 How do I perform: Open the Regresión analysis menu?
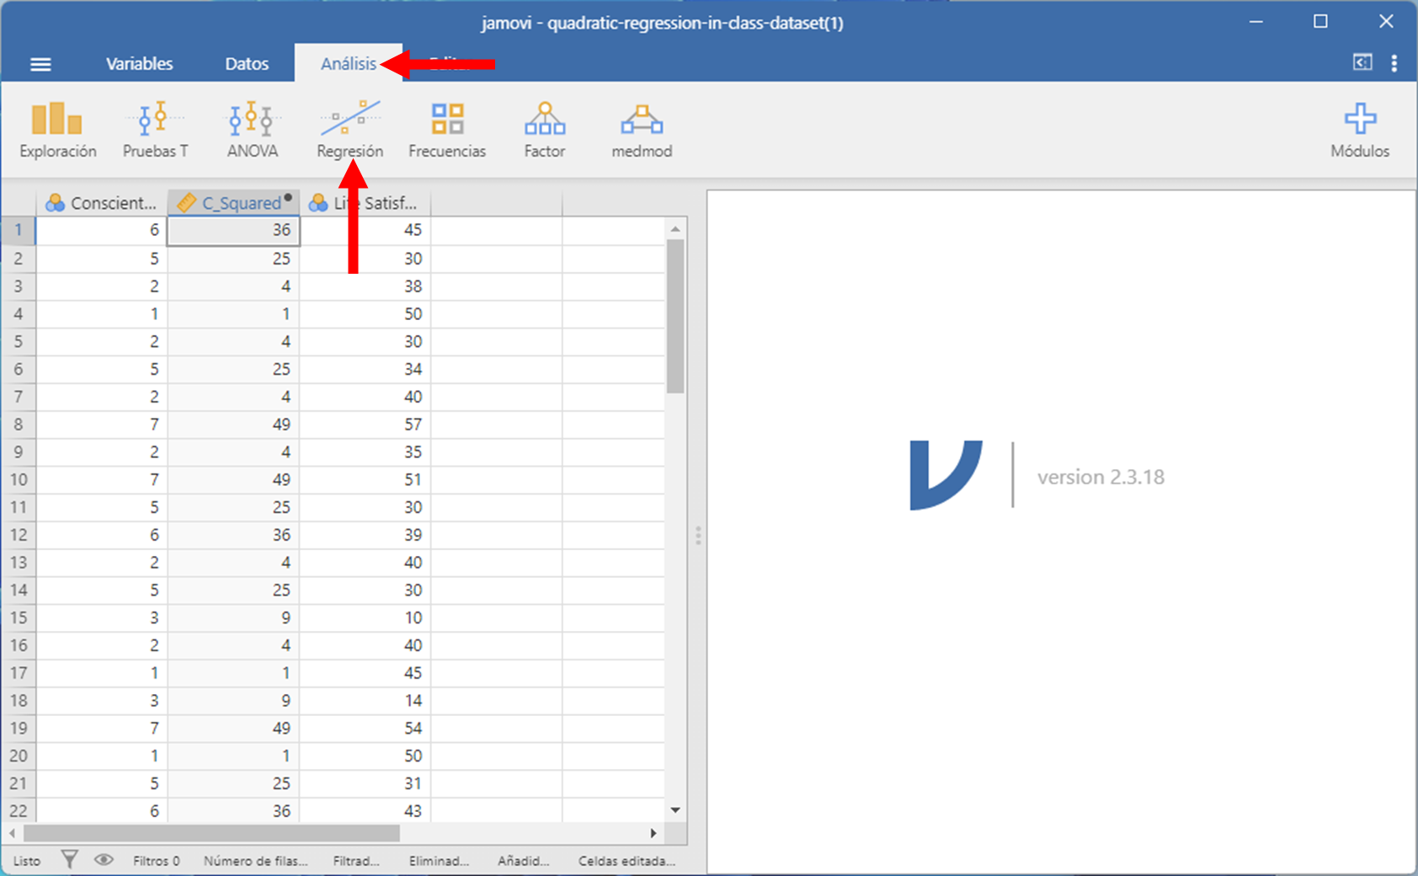point(349,129)
